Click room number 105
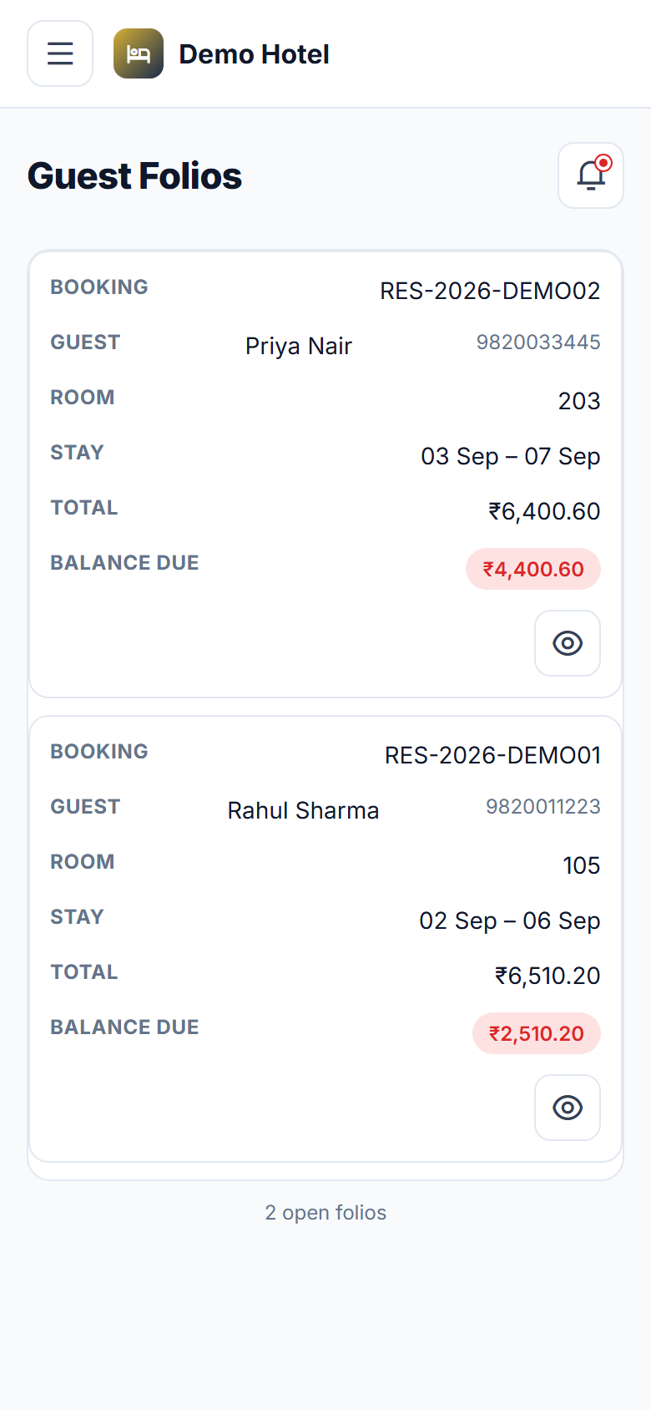 point(582,865)
